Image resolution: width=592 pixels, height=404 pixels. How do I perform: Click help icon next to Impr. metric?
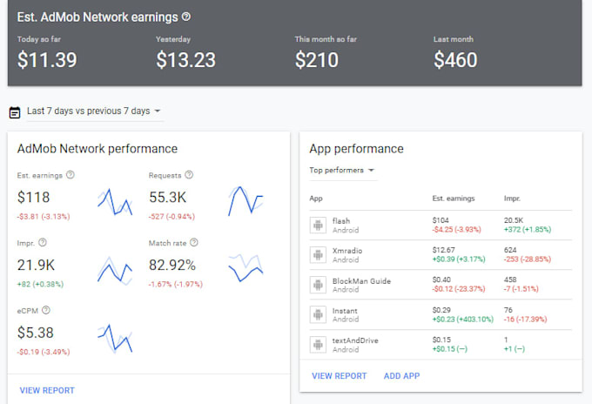43,242
